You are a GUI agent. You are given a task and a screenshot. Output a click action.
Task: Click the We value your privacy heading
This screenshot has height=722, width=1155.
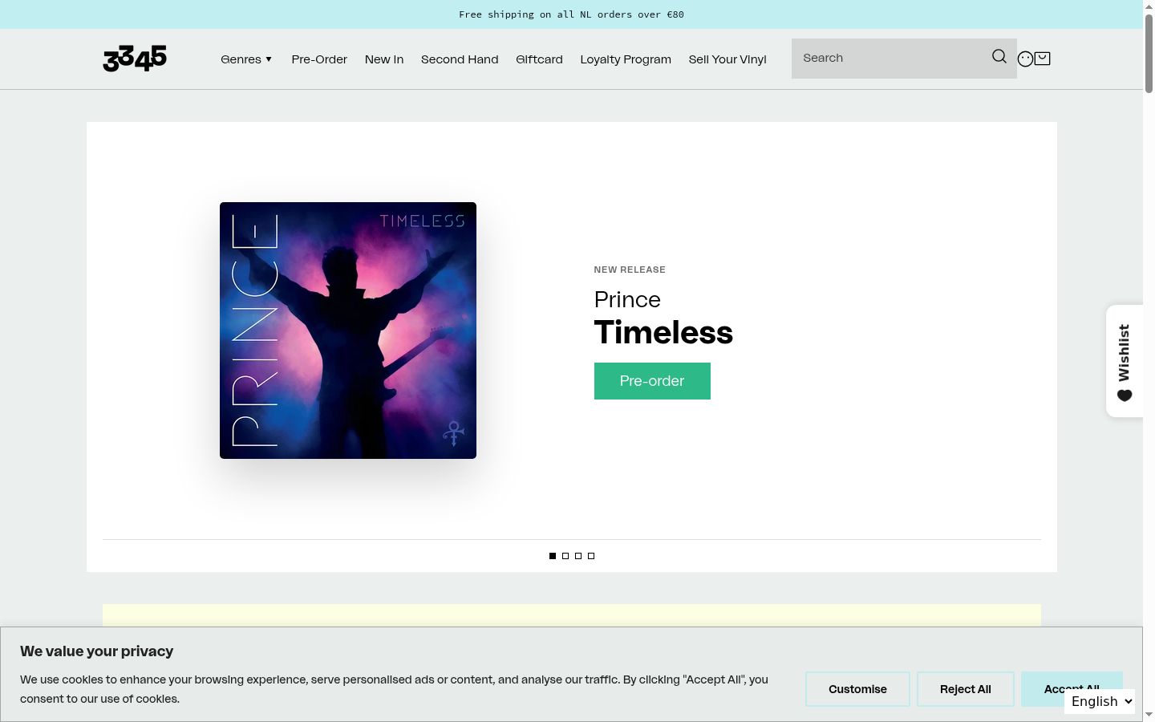pos(97,651)
